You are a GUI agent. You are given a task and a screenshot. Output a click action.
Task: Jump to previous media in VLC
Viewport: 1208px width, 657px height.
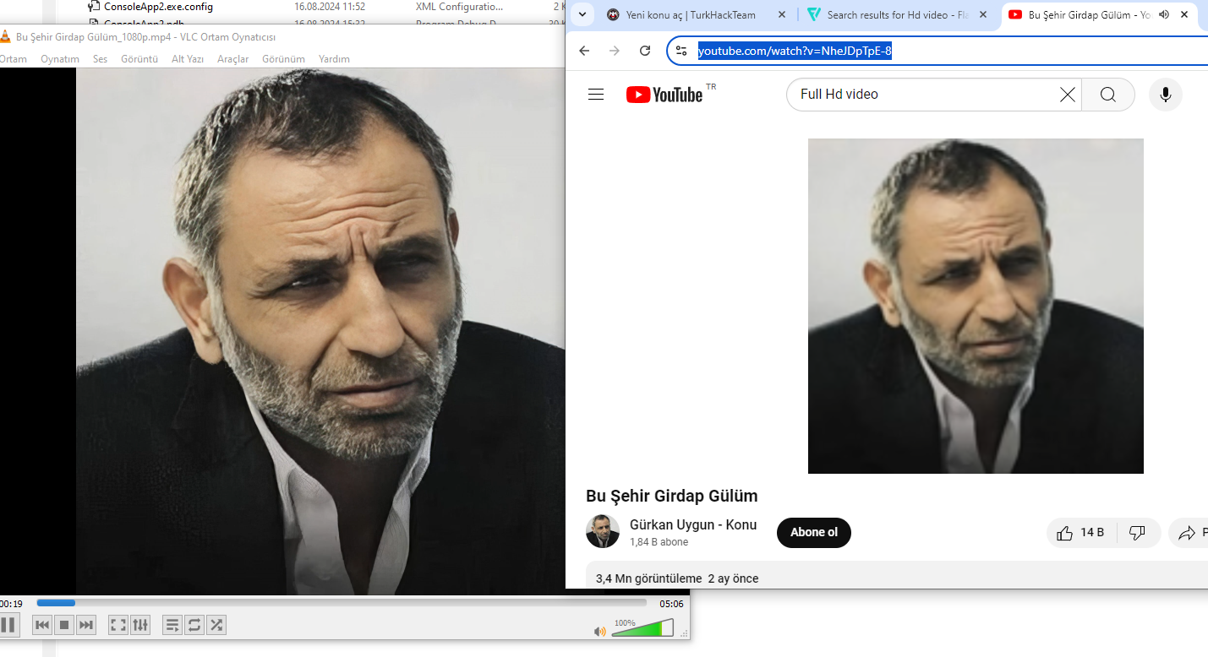pos(42,625)
